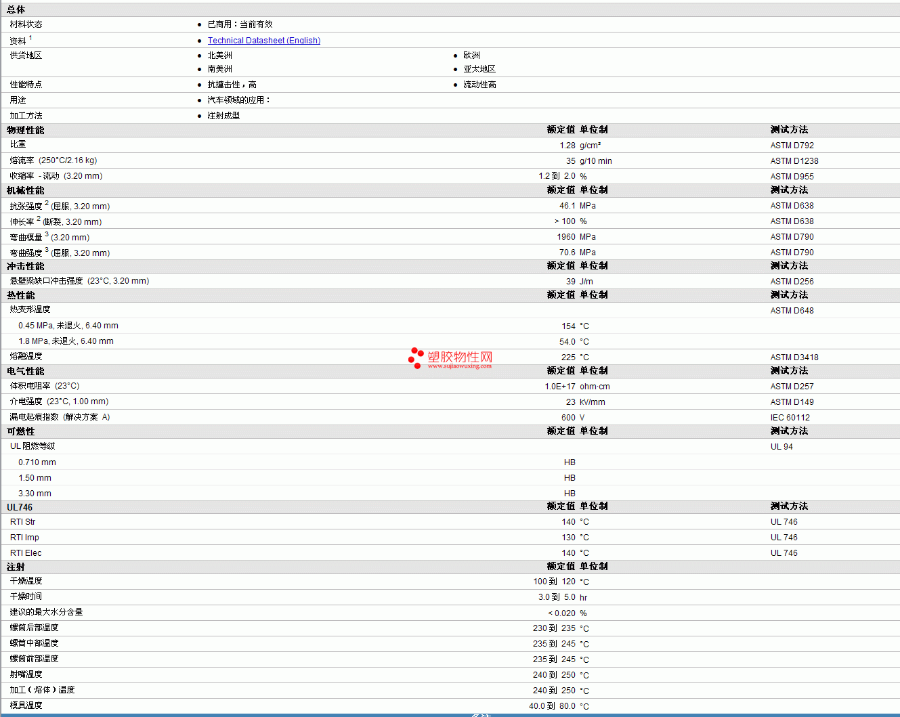Select the '建议的最大水分含量' label

click(x=46, y=612)
